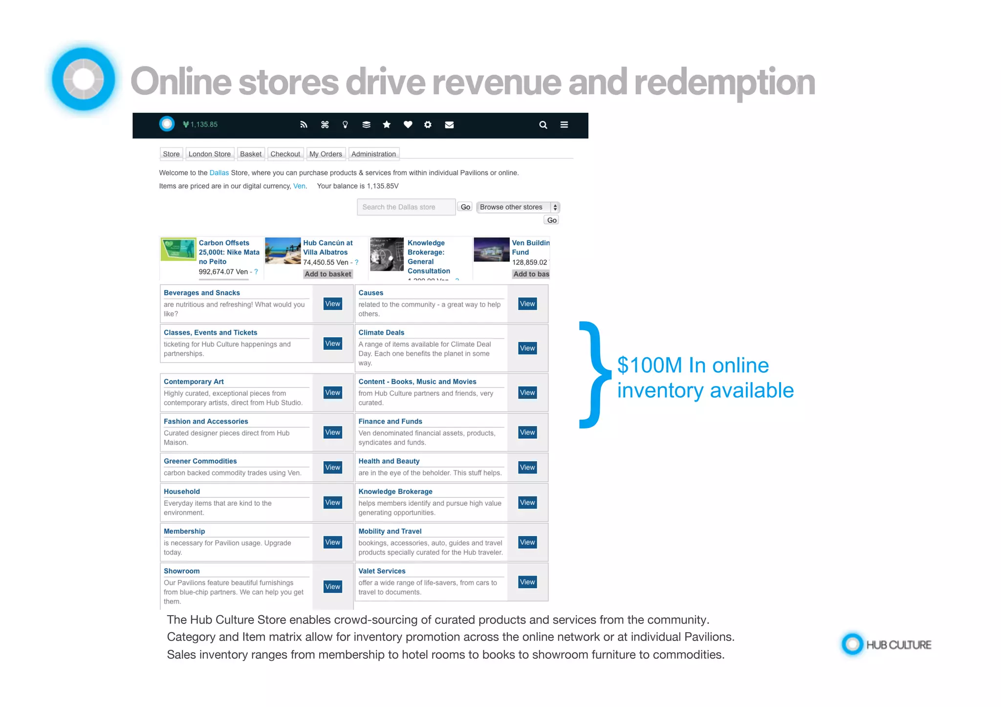Click Go next to the search field
The width and height of the screenshot is (1001, 707).
pos(465,207)
